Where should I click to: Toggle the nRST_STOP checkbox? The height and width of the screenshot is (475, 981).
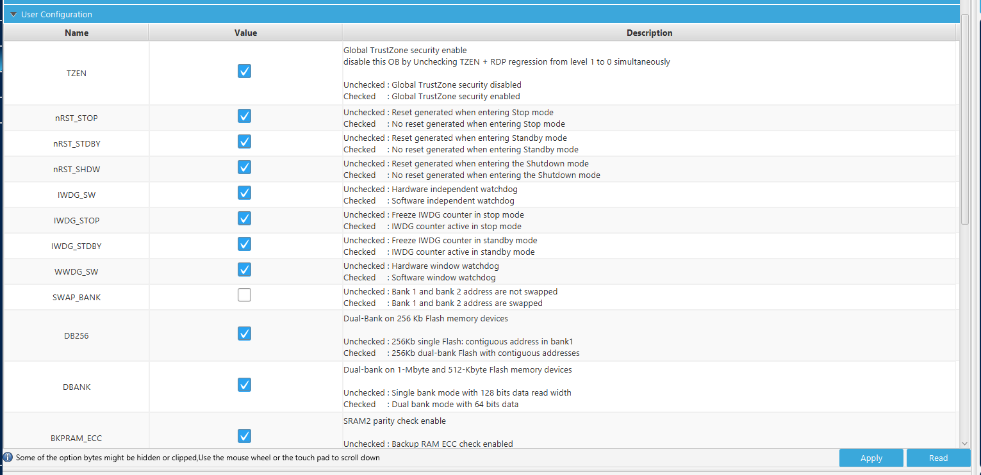(244, 116)
